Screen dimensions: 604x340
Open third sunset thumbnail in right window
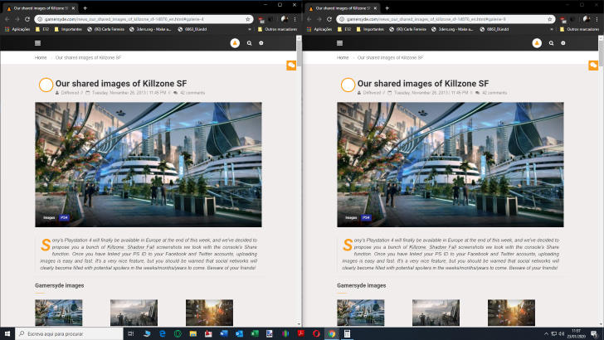click(511, 313)
